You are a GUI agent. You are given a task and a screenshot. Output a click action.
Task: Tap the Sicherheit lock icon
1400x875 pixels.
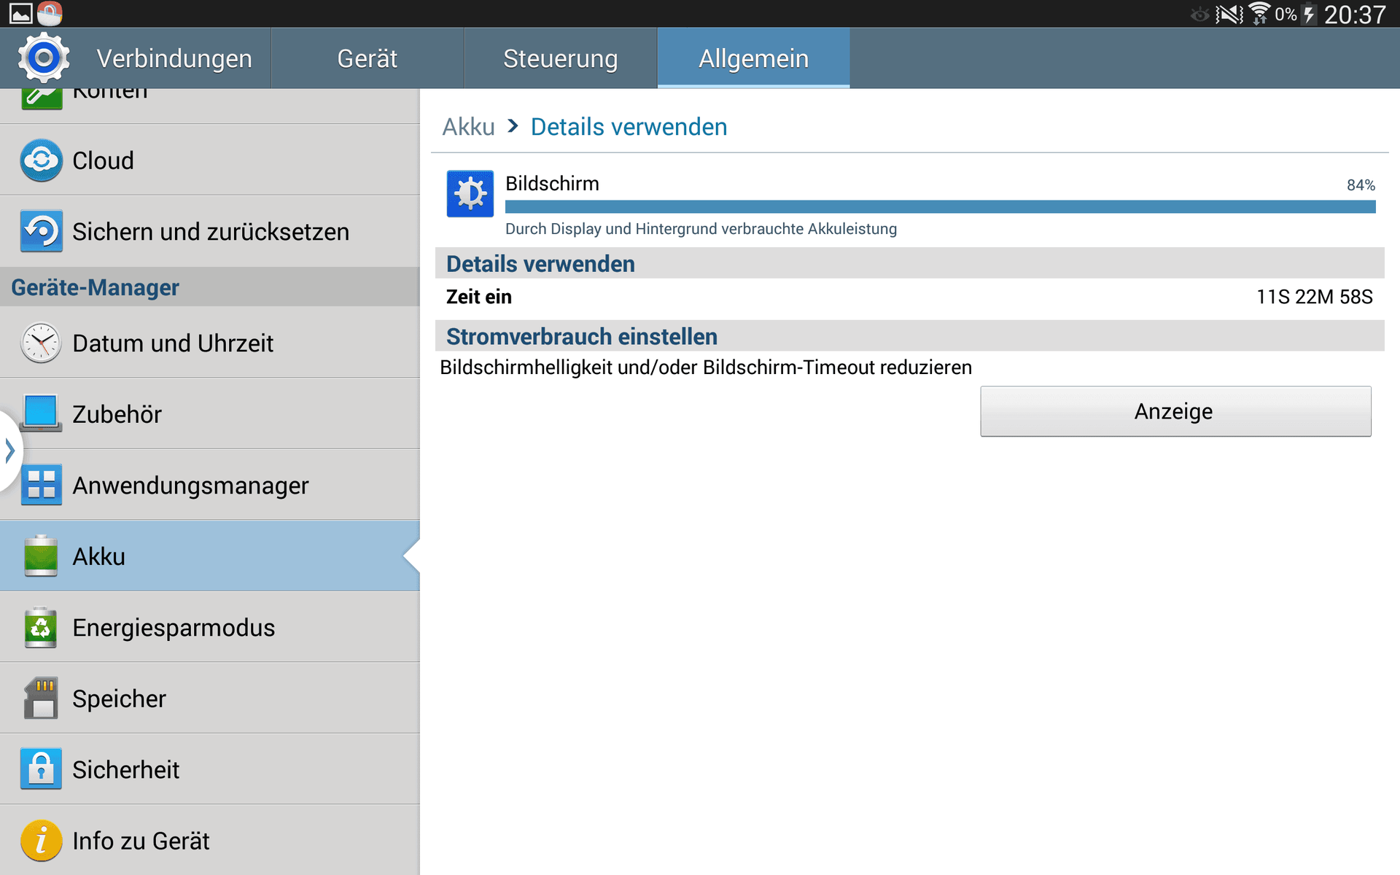click(x=41, y=769)
